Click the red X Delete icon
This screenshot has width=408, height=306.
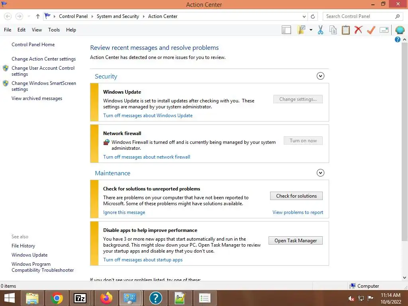tap(358, 30)
